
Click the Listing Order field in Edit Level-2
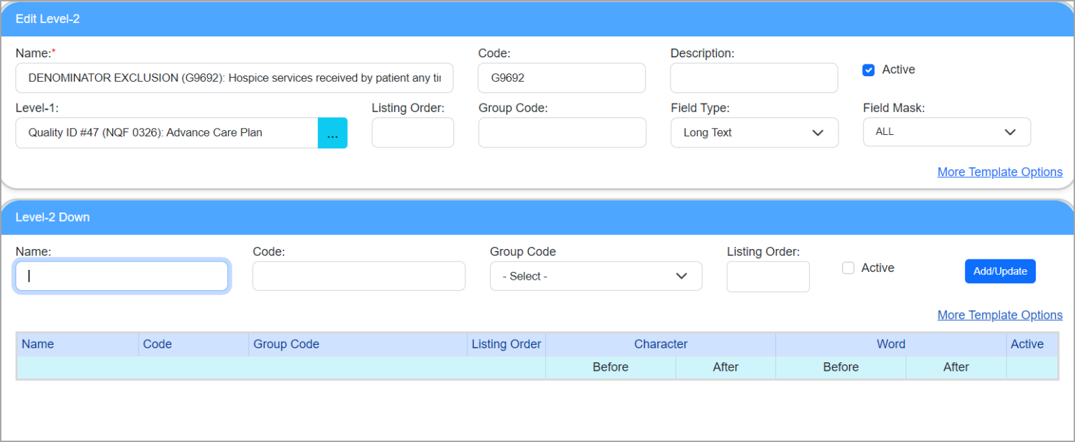pyautogui.click(x=412, y=132)
